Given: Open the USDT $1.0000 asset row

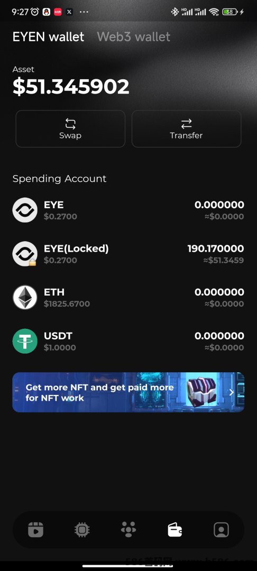Looking at the screenshot, I should tap(128, 341).
